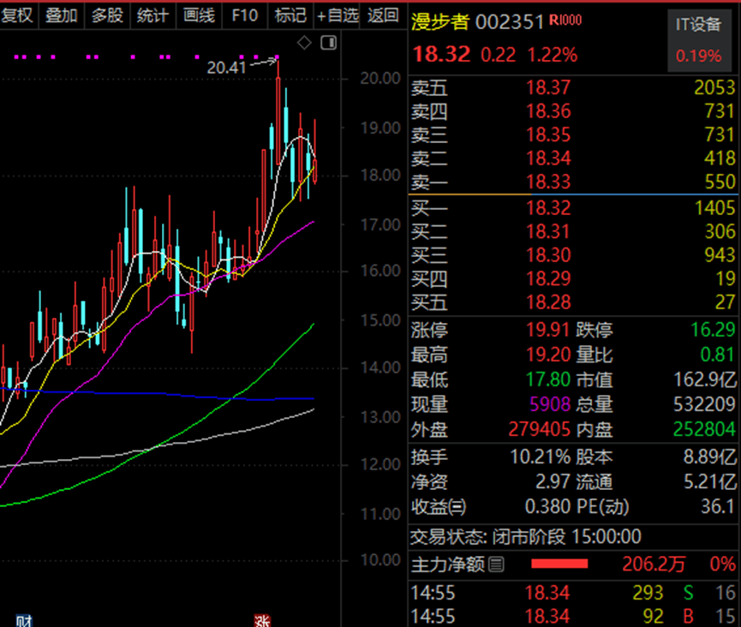Click the 外盘 value 279405
741x627 pixels.
click(540, 429)
